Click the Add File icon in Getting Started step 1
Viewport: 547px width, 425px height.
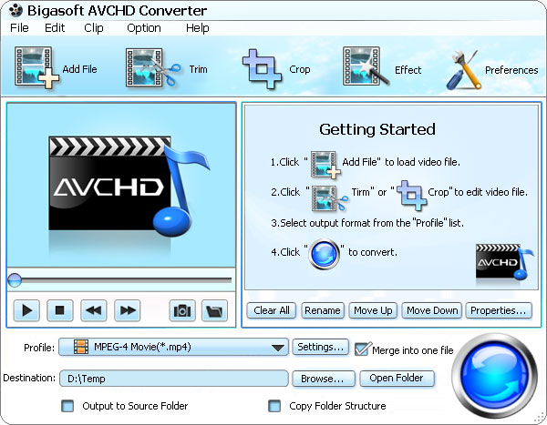325,165
